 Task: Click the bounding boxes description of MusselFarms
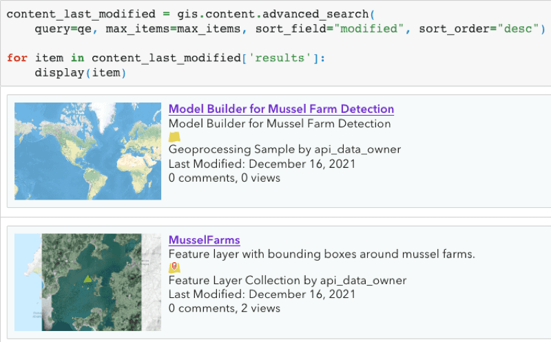pos(322,254)
